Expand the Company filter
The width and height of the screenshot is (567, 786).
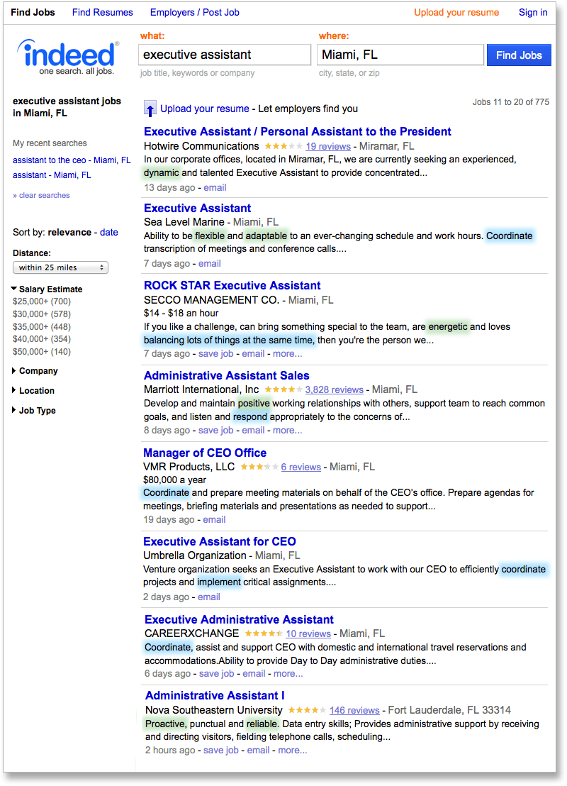[x=35, y=371]
